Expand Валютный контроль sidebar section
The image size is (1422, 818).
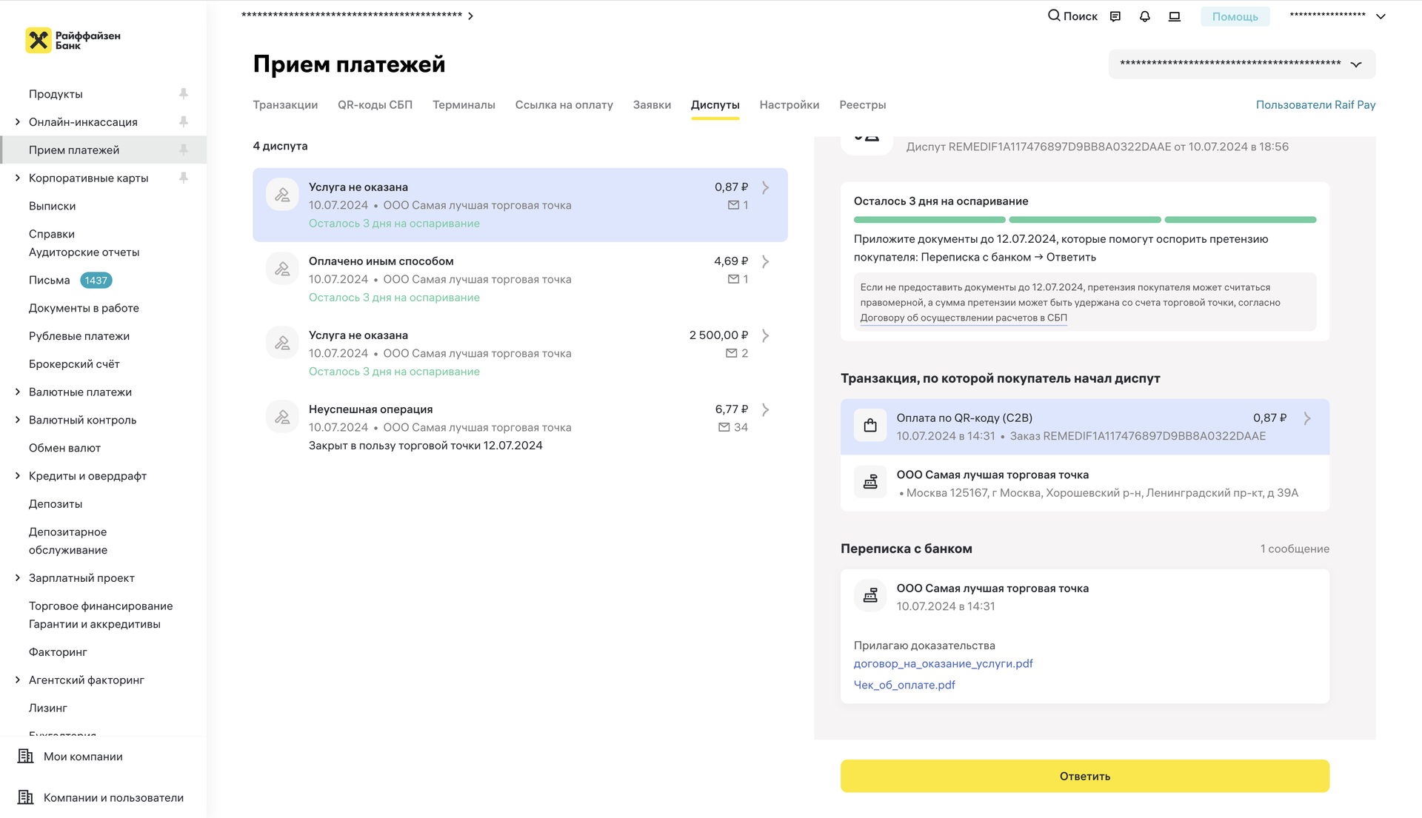18,420
